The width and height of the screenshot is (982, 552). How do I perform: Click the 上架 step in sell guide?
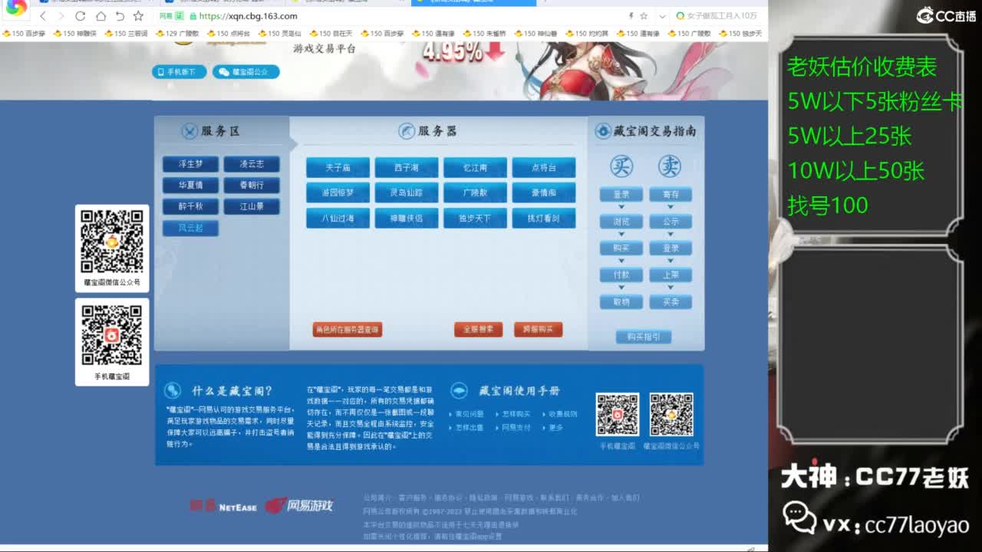tap(671, 275)
